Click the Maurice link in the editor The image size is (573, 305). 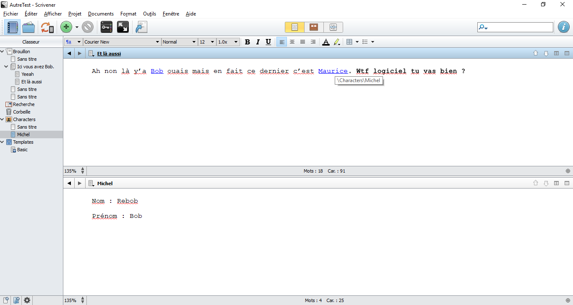(x=333, y=71)
